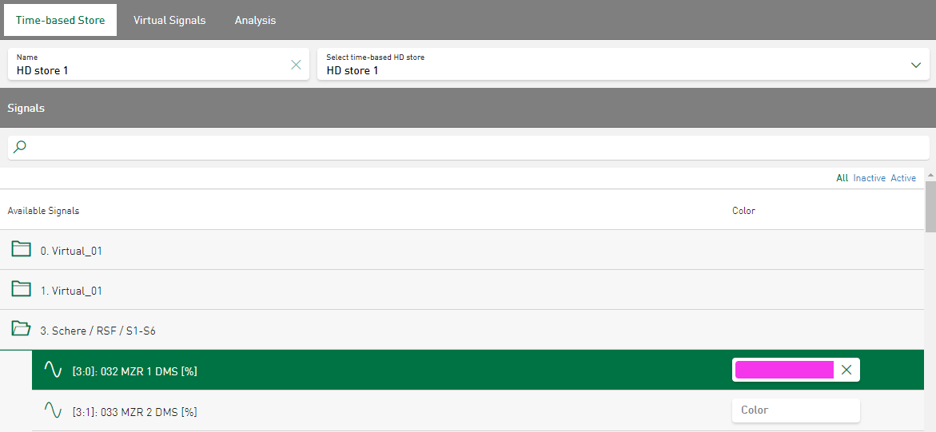Open magenta color swatch for 032 MZR 1
936x432 pixels.
click(x=784, y=370)
